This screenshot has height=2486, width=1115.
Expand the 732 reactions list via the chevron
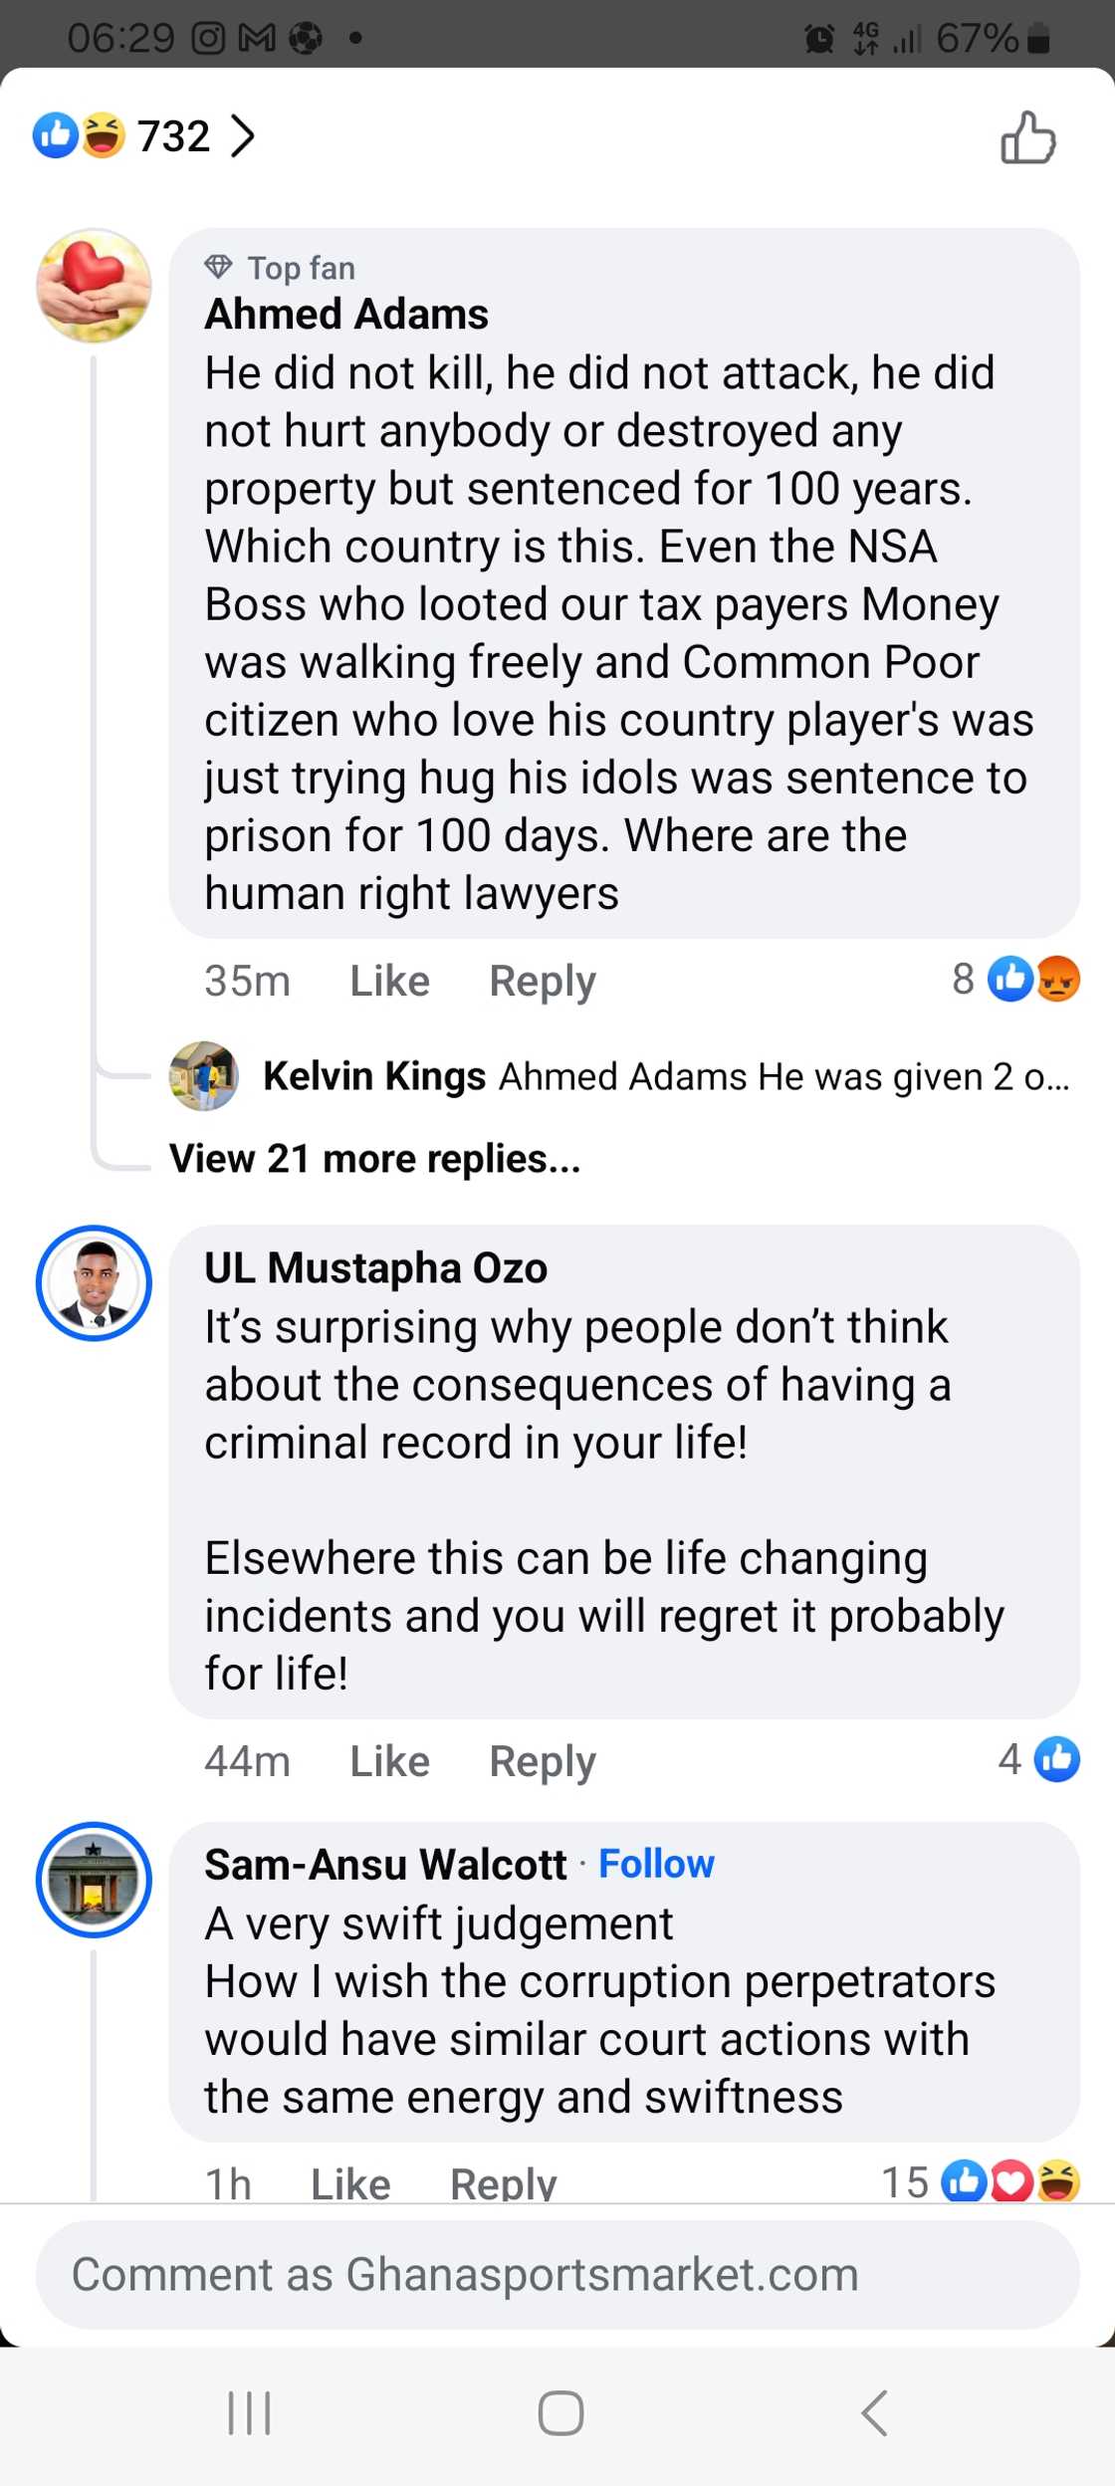(241, 136)
